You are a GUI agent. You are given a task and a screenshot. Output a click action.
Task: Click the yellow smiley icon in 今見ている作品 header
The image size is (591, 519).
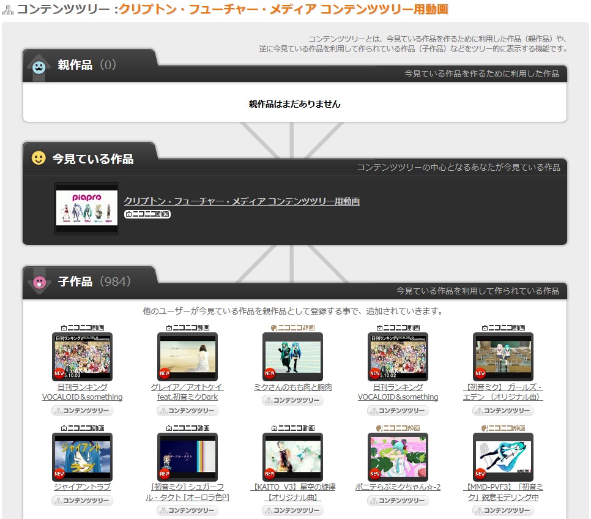point(39,158)
